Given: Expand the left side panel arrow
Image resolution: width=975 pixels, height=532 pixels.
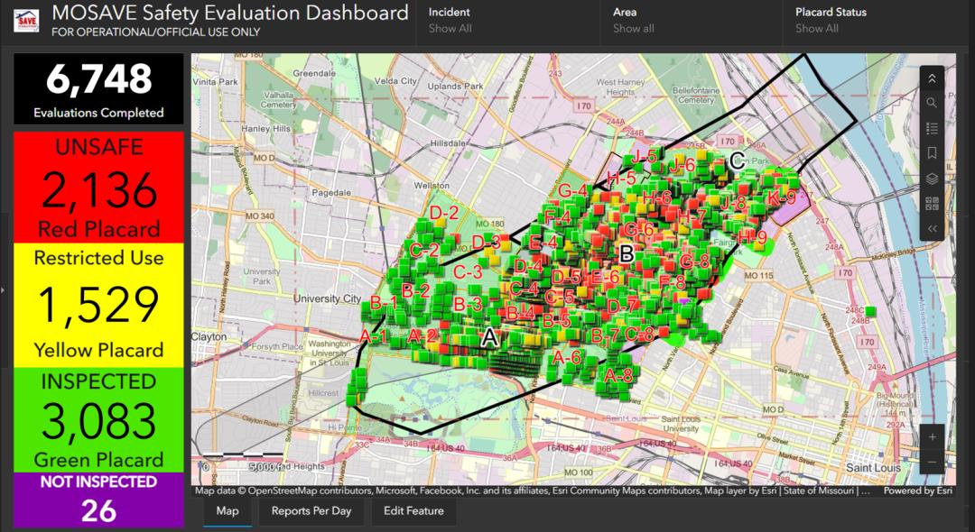Looking at the screenshot, I should coord(4,289).
